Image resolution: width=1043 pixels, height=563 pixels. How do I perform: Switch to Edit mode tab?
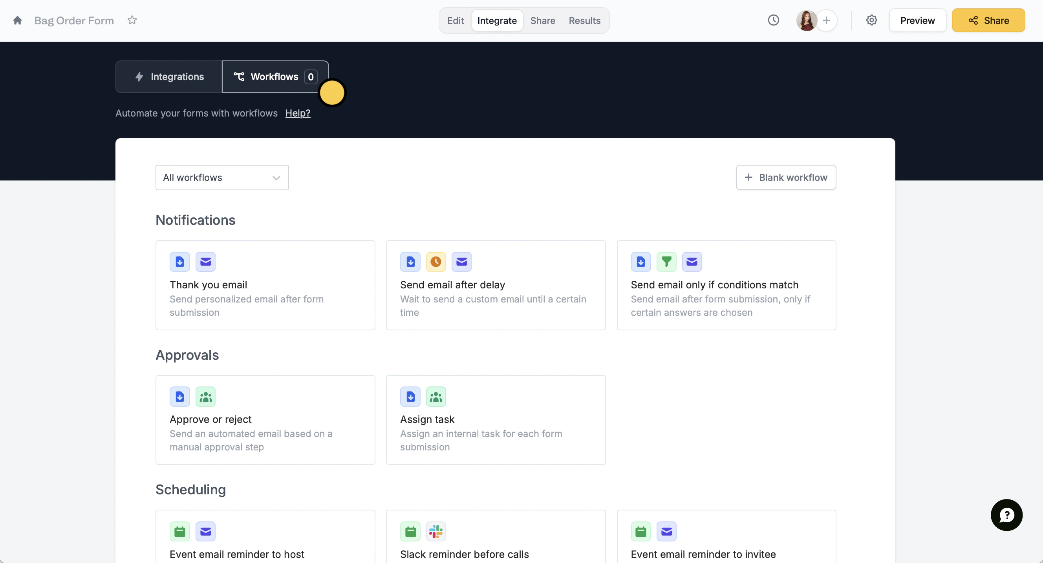coord(455,21)
